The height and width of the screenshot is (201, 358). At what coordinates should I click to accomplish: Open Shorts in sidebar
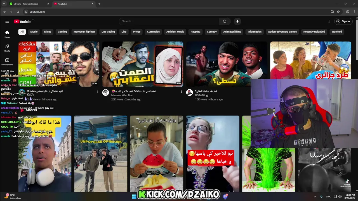7,48
